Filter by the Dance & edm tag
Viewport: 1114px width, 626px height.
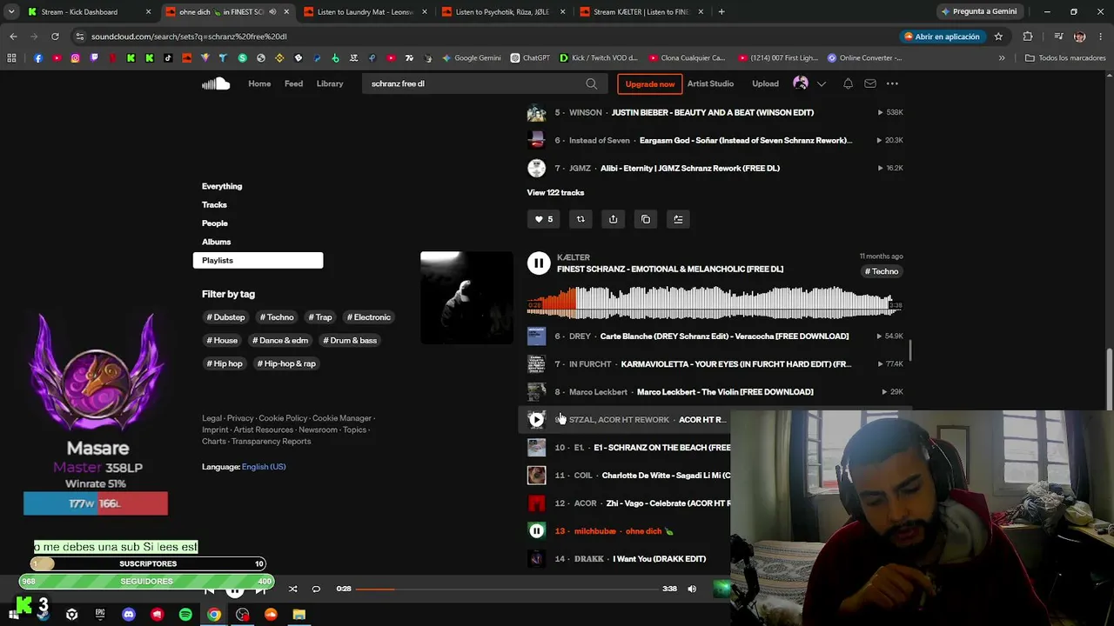[280, 340]
